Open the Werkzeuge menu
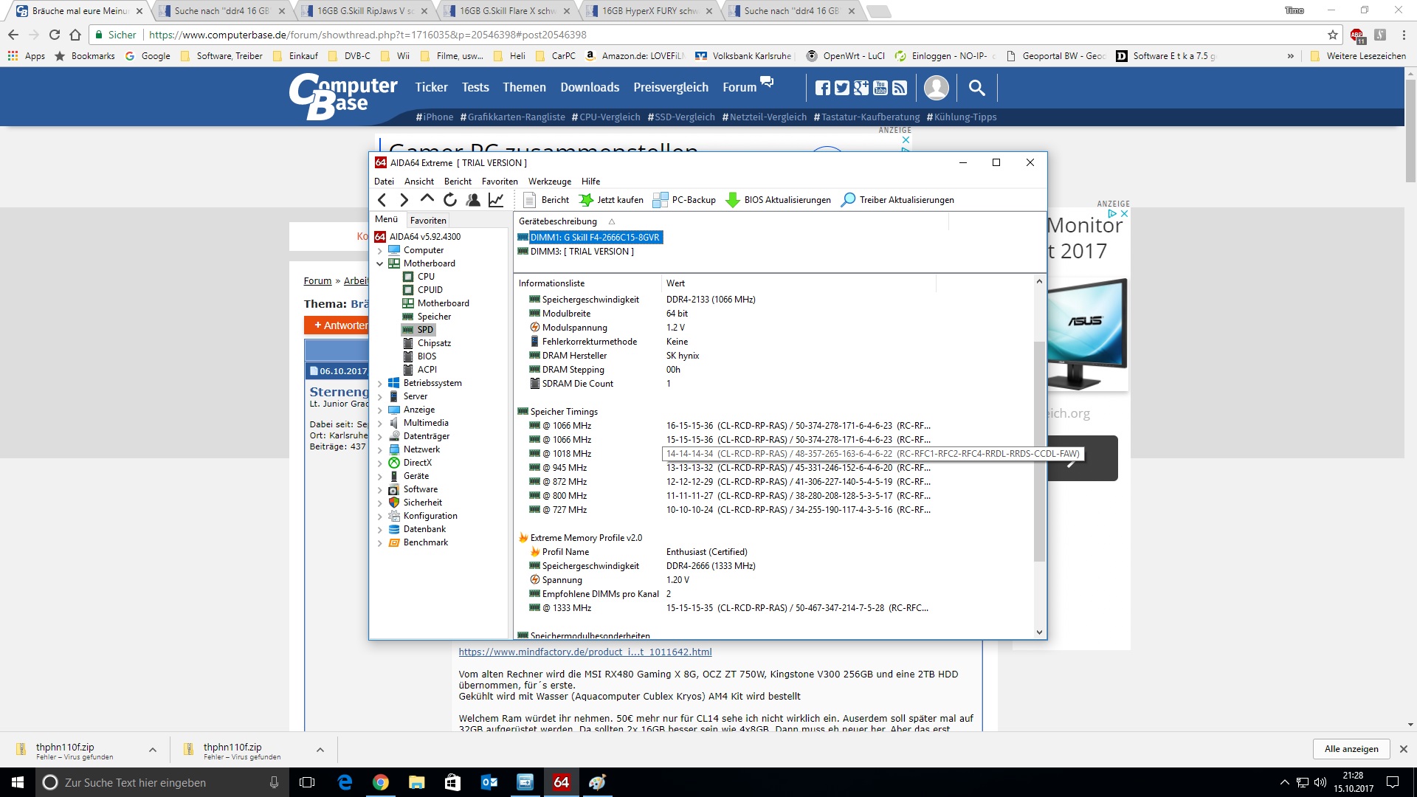Image resolution: width=1417 pixels, height=797 pixels. coord(549,182)
